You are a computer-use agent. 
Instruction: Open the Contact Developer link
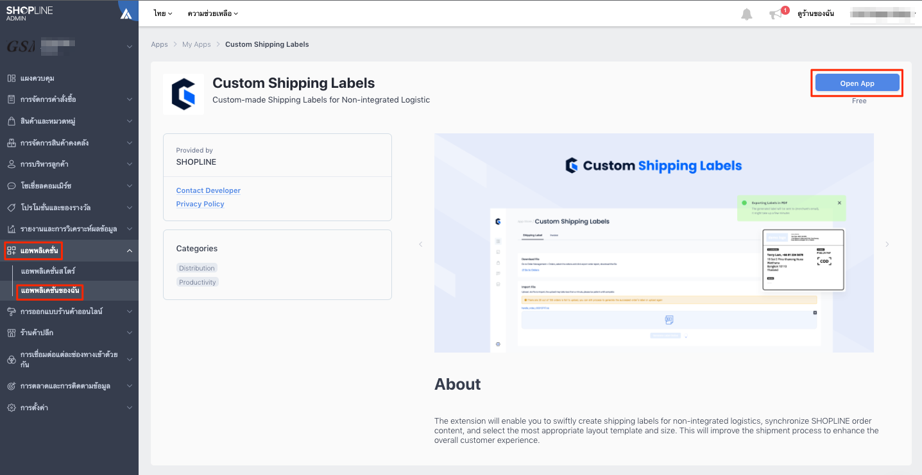209,190
